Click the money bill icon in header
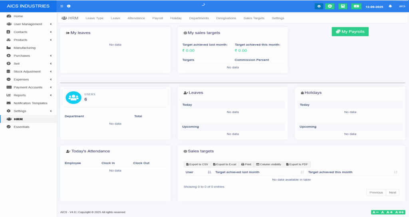The width and height of the screenshot is (409, 217). click(356, 6)
